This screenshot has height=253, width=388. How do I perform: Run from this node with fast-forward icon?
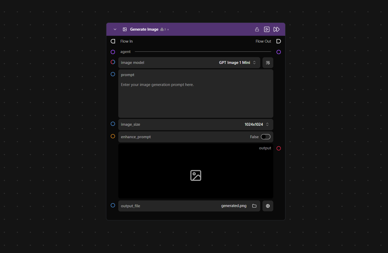pyautogui.click(x=277, y=29)
